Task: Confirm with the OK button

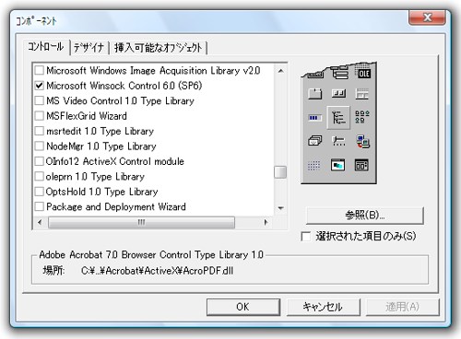Action: 243,307
